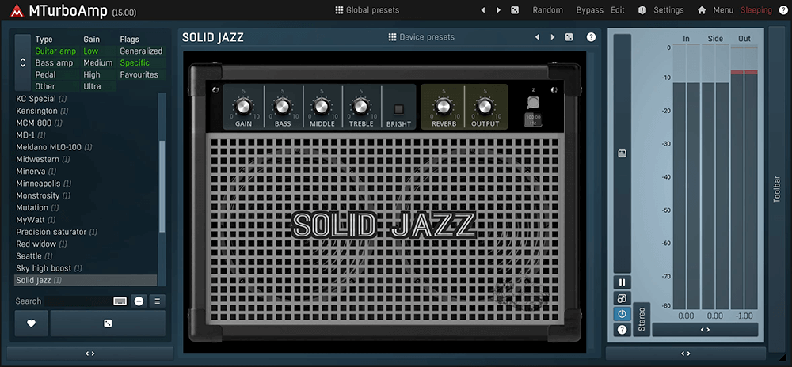792x367 pixels.
Task: Open help question mark in title bar
Action: [x=783, y=10]
